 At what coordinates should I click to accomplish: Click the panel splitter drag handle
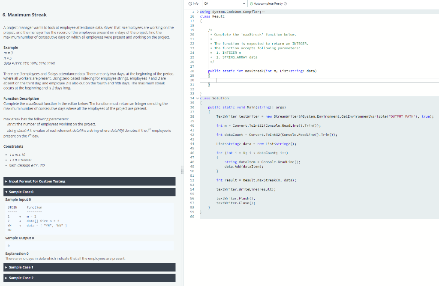182,170
